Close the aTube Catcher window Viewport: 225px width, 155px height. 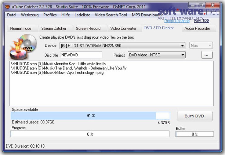pos(213,6)
